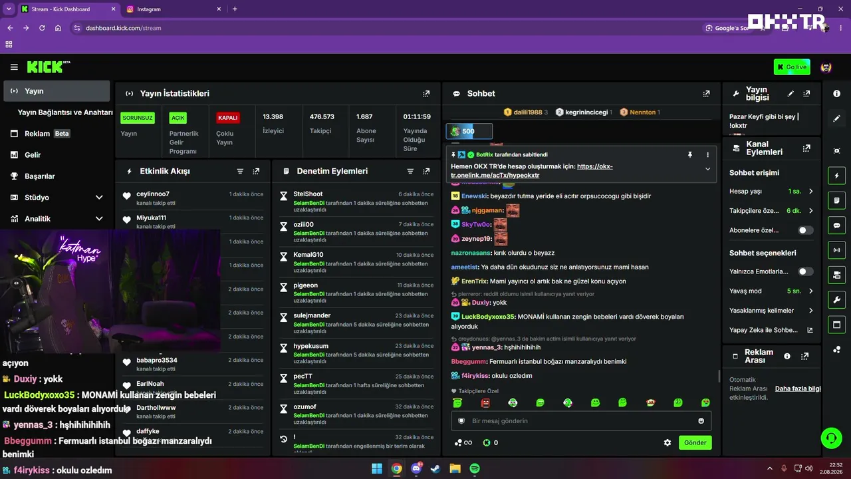
Task: Select Yayın in the sidebar
Action: pyautogui.click(x=57, y=91)
